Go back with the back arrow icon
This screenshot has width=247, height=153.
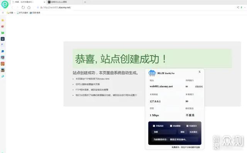(x=13, y=7)
